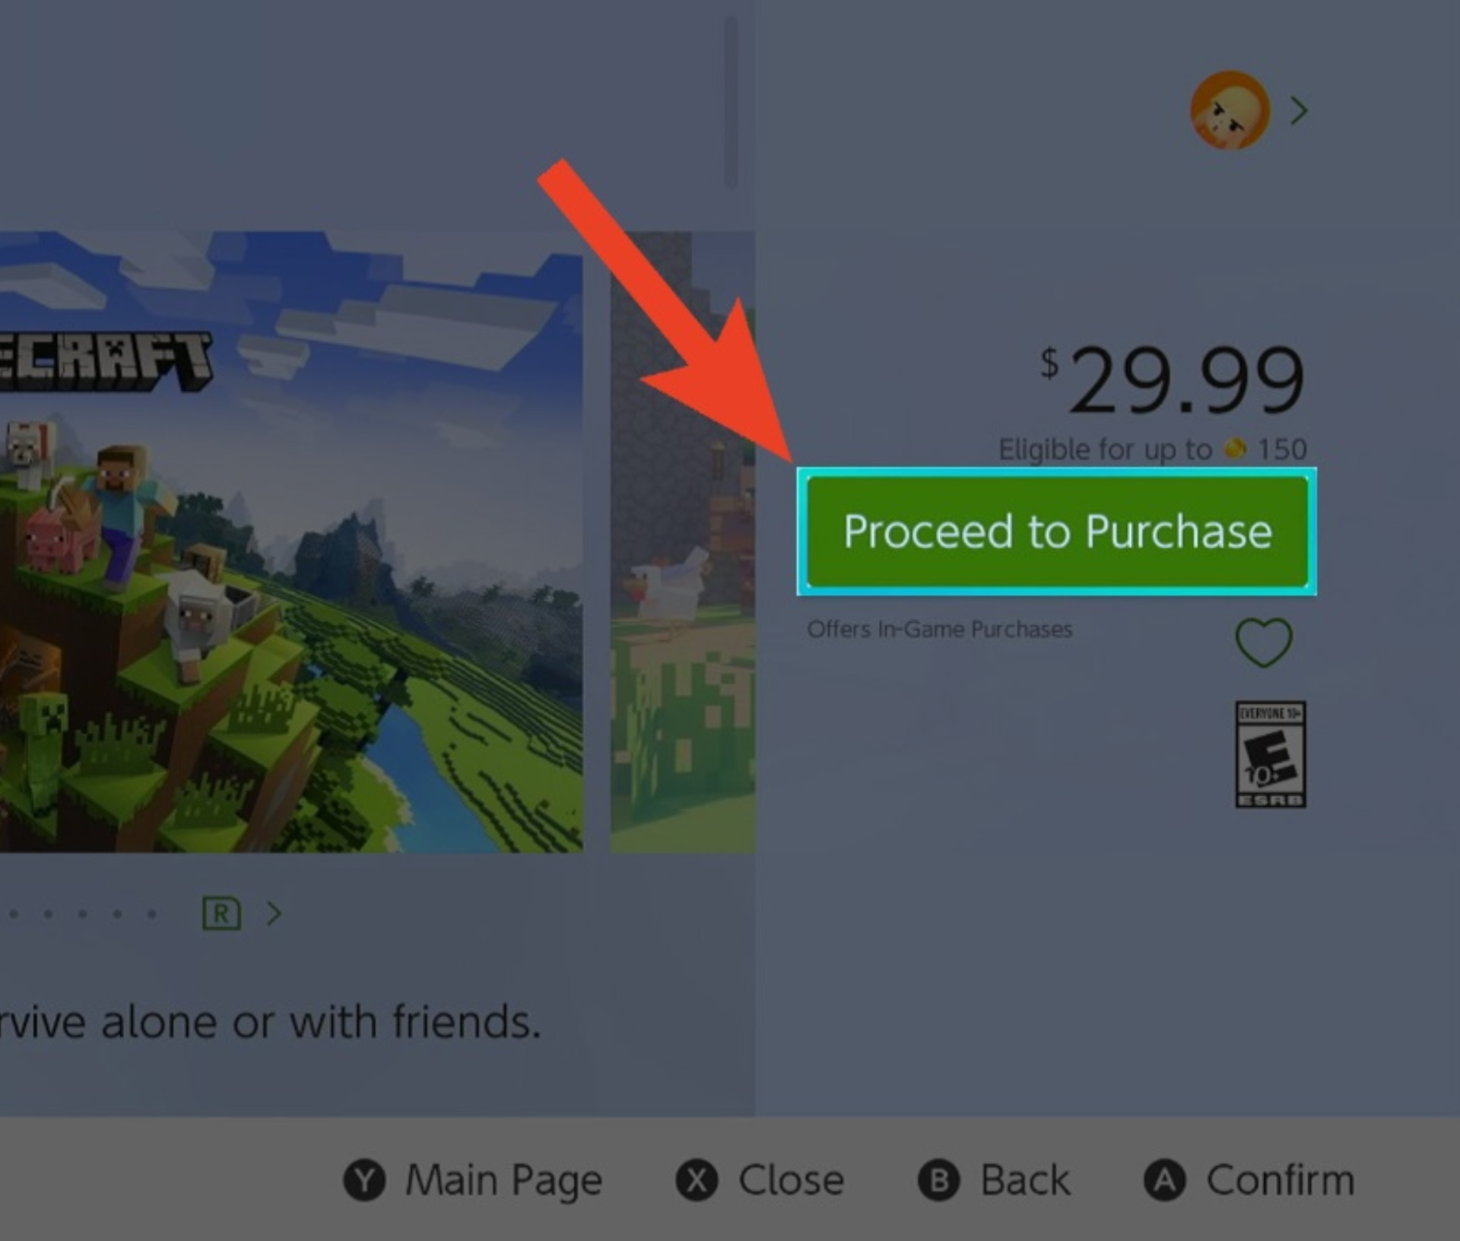
Task: Click the A Confirm button prompt
Action: (1249, 1181)
